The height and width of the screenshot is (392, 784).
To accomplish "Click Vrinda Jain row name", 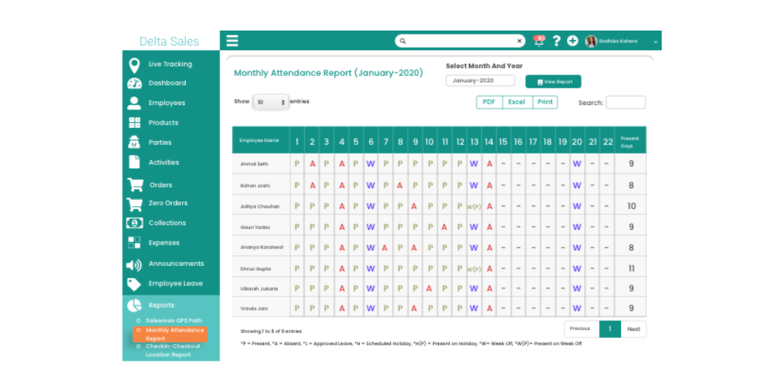I will [254, 308].
